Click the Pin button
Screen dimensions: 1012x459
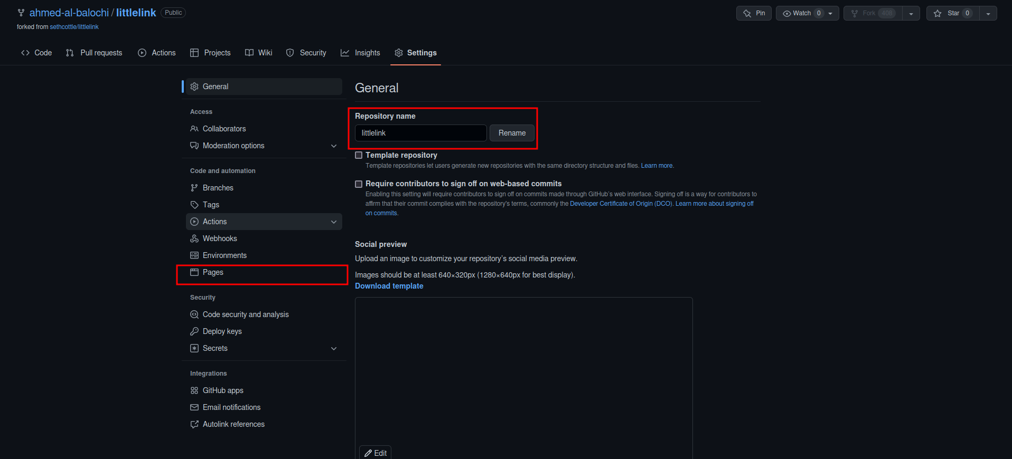tap(754, 13)
